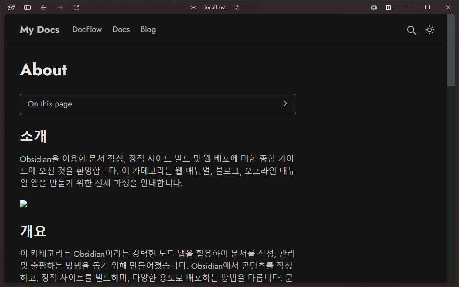The width and height of the screenshot is (459, 287).
Task: Go forward with the right arrow
Action: coord(60,8)
